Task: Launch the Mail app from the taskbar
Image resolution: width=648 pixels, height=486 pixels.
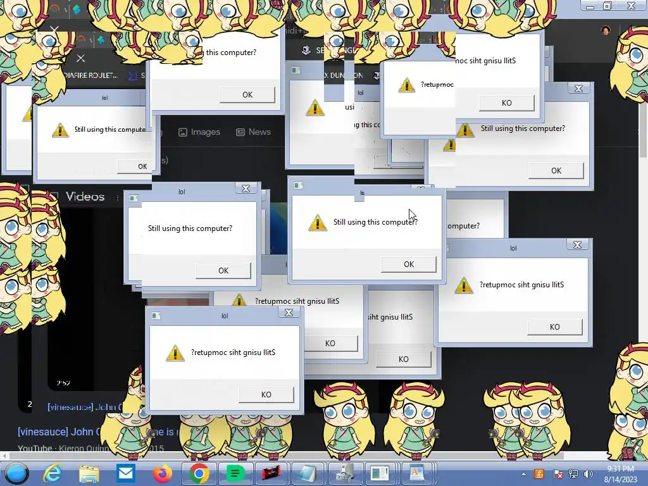Action: [x=126, y=473]
